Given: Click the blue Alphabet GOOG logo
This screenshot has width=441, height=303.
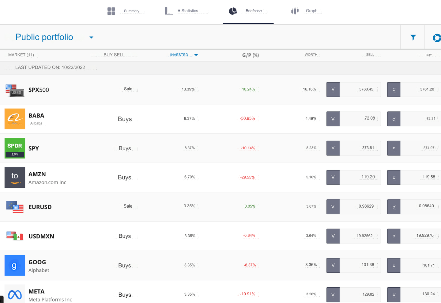Looking at the screenshot, I should coord(15,265).
